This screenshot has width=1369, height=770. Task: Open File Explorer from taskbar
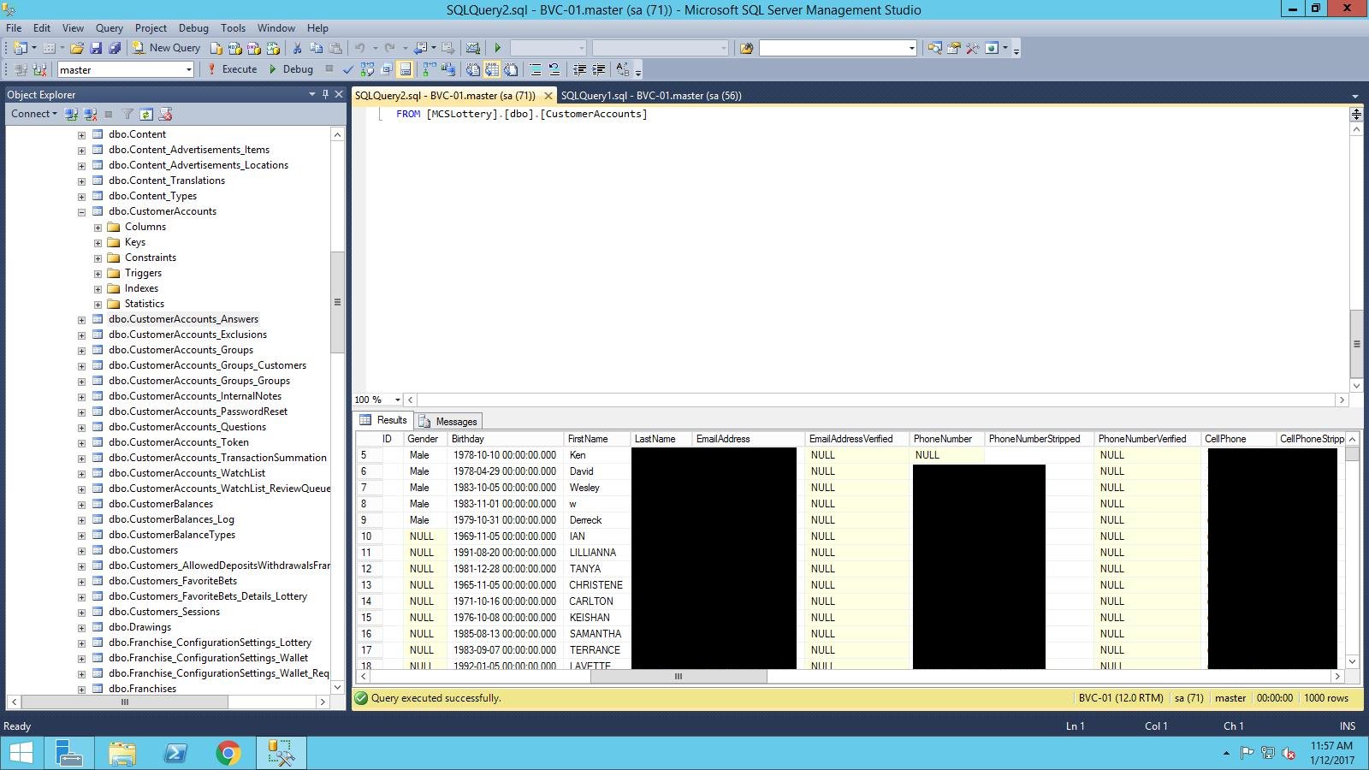[x=122, y=753]
